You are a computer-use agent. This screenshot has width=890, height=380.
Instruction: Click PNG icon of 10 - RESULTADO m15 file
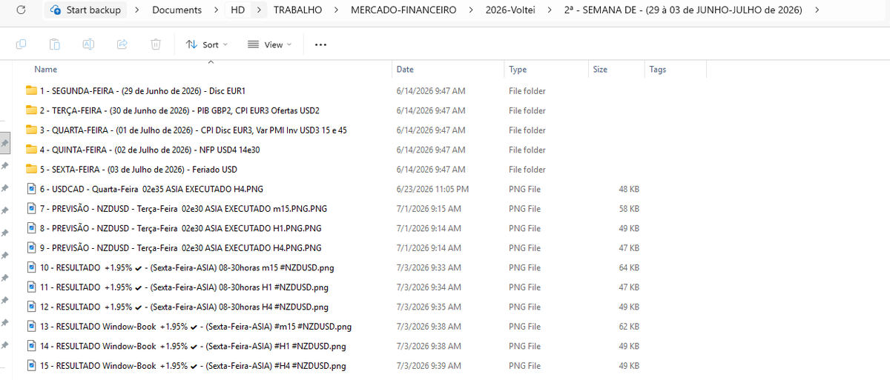click(31, 267)
